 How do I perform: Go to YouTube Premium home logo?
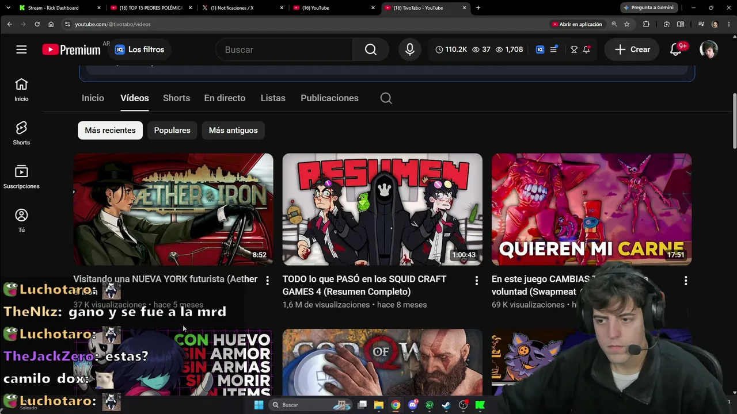click(71, 50)
